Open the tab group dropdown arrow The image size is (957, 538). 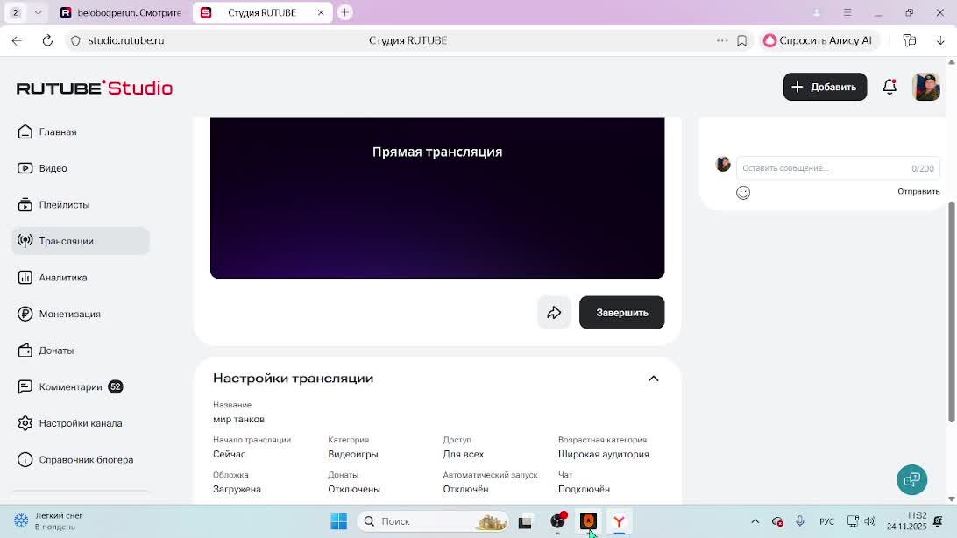[x=37, y=12]
